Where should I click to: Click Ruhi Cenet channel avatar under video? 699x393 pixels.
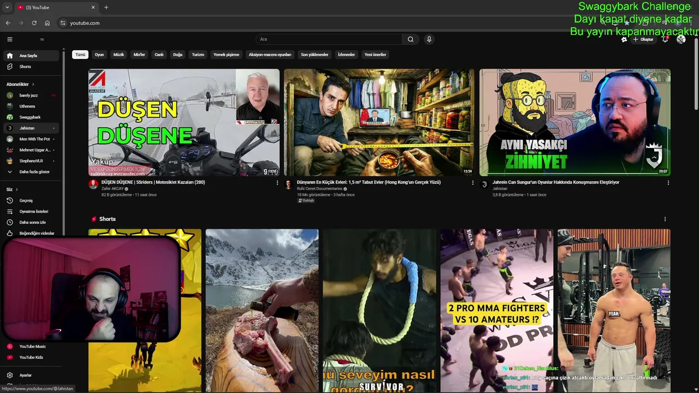pyautogui.click(x=289, y=184)
